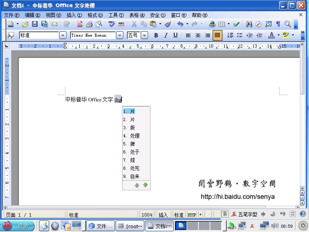Decrease indent icon
The width and height of the screenshot is (309, 232).
pyautogui.click(x=249, y=35)
